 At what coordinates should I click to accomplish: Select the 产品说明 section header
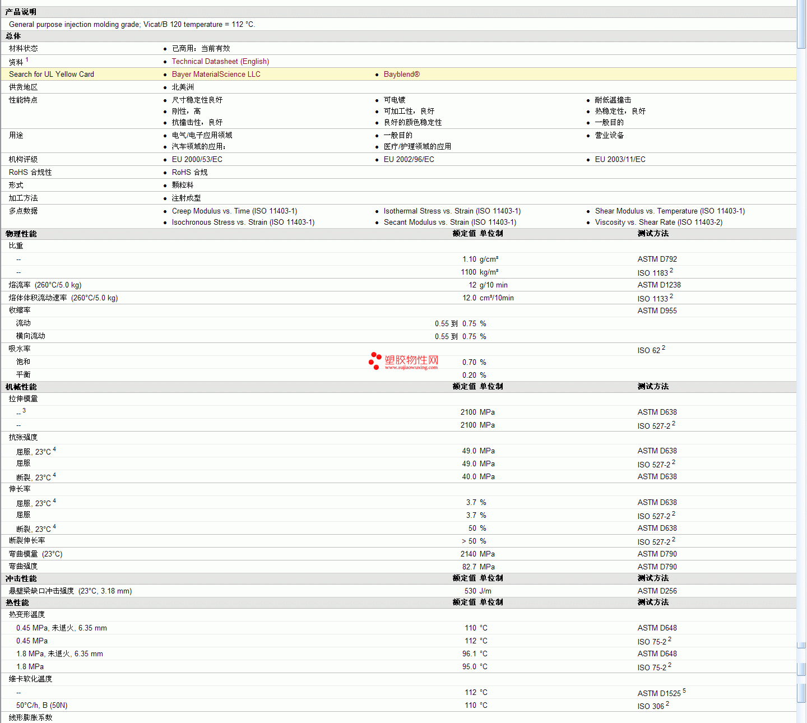tap(21, 12)
